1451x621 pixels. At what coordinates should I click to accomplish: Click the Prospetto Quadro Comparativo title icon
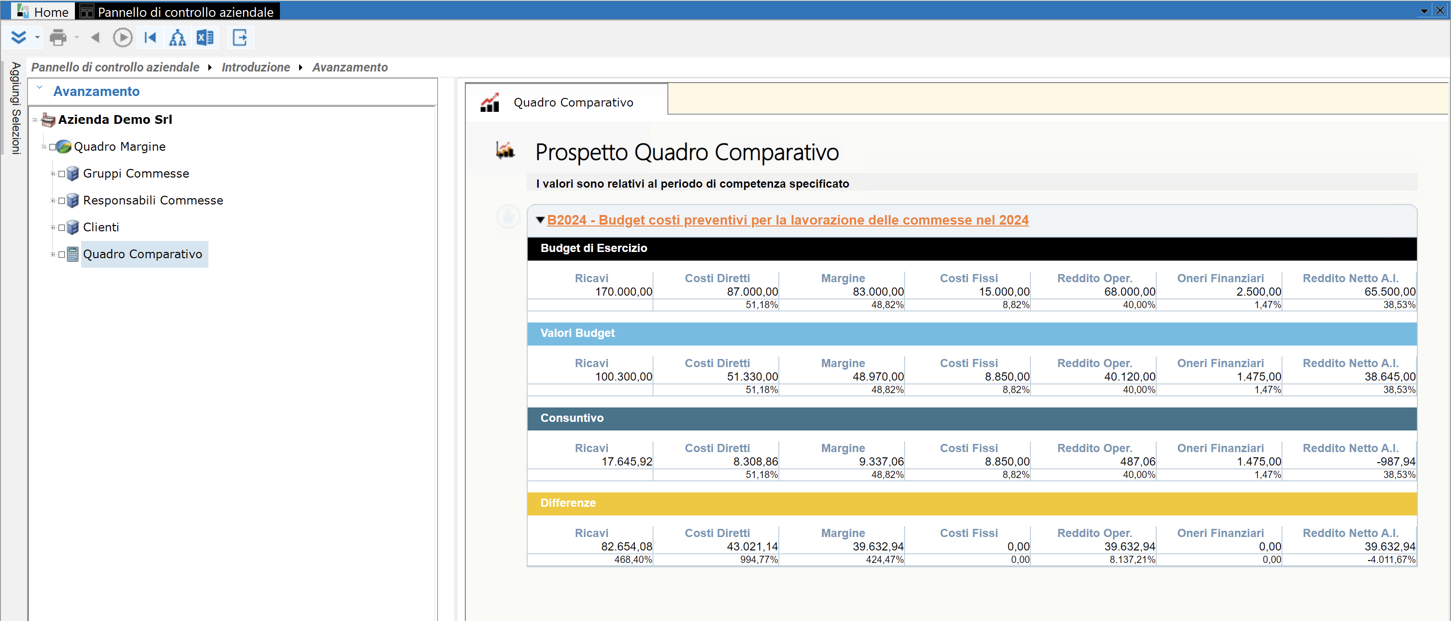505,150
